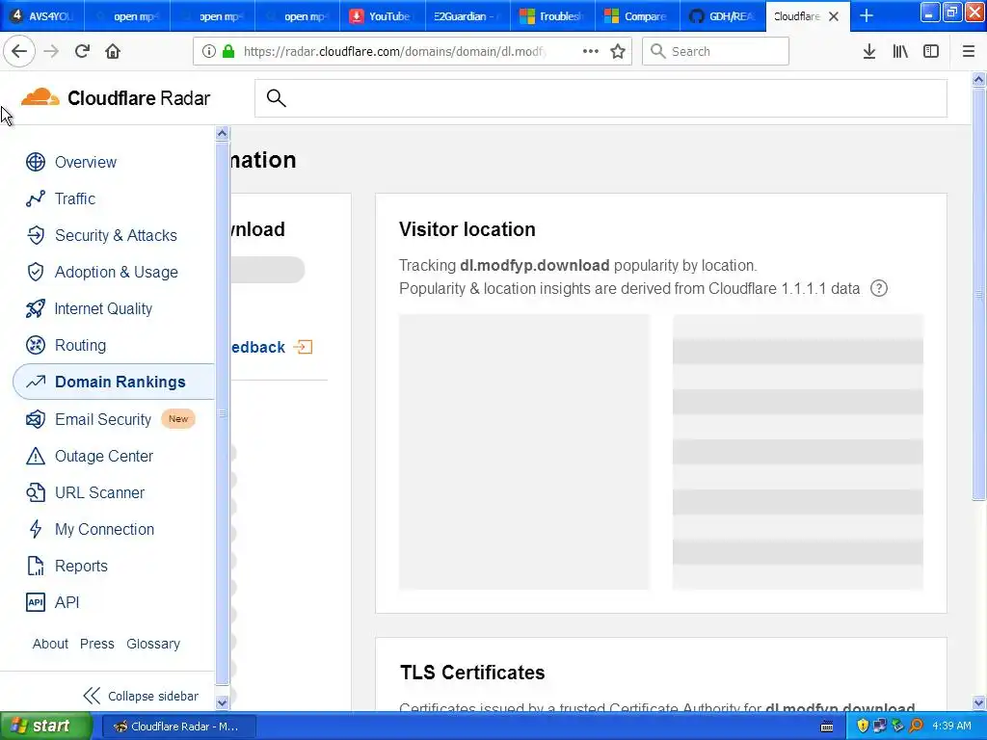Select the Traffic chart icon

[x=36, y=198]
